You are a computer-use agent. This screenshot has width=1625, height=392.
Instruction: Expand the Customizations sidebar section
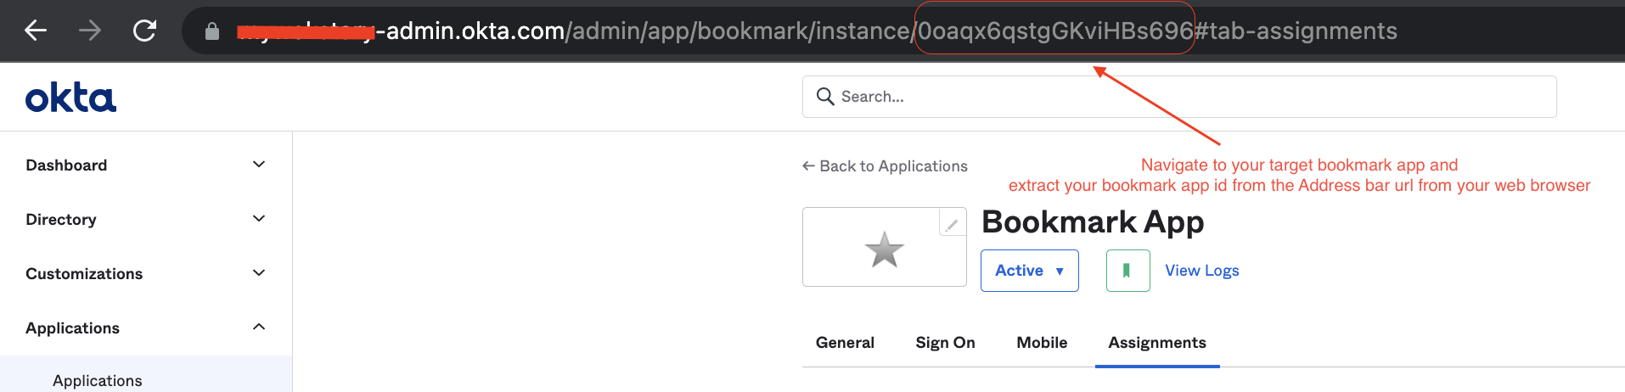pos(259,273)
